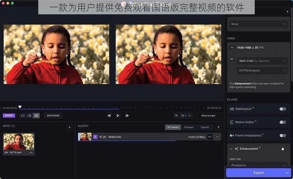Switch to split view mode

pyautogui.click(x=30, y=116)
